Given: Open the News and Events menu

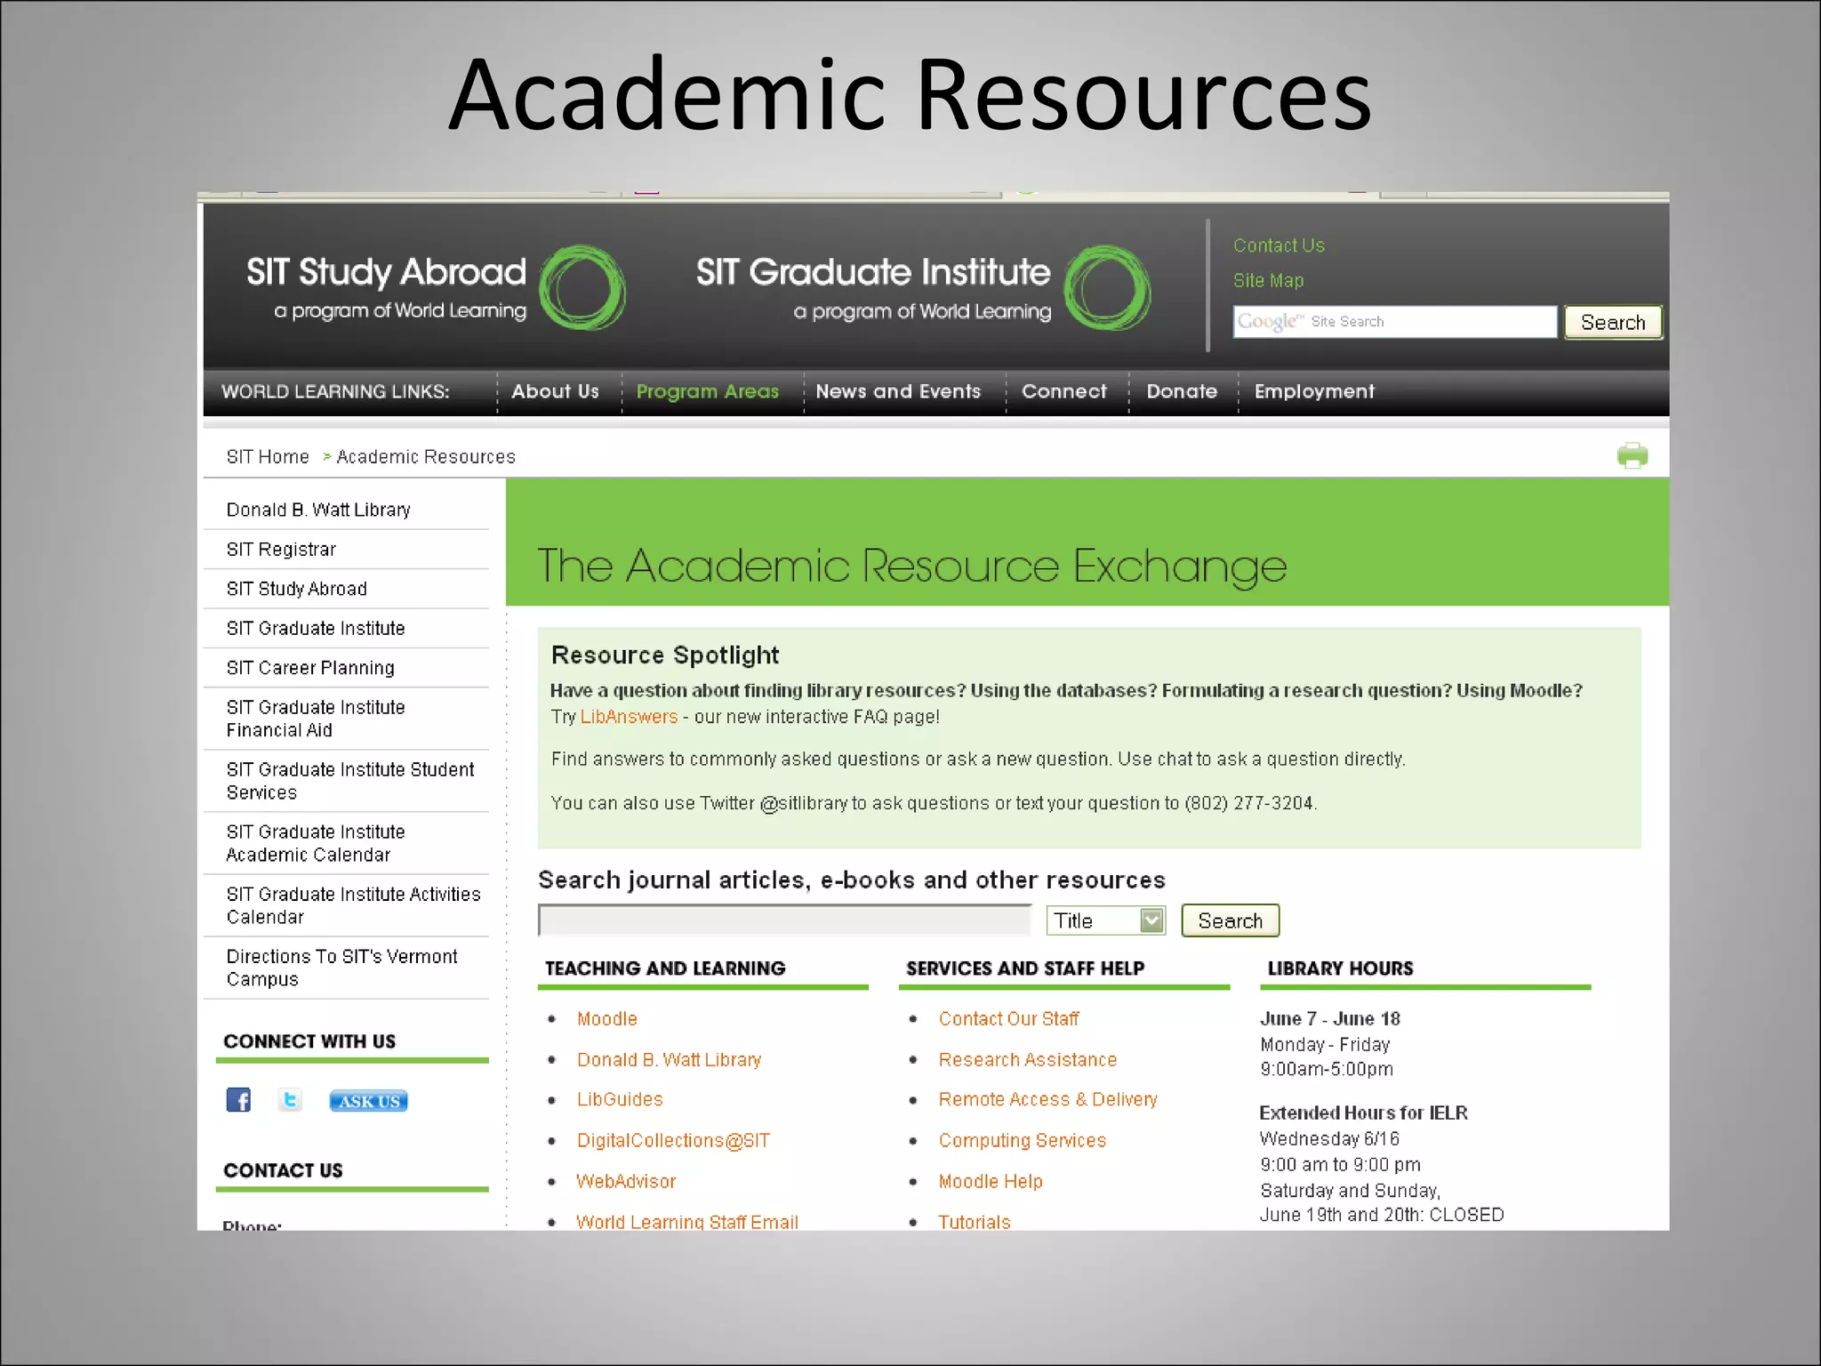Looking at the screenshot, I should [x=898, y=391].
